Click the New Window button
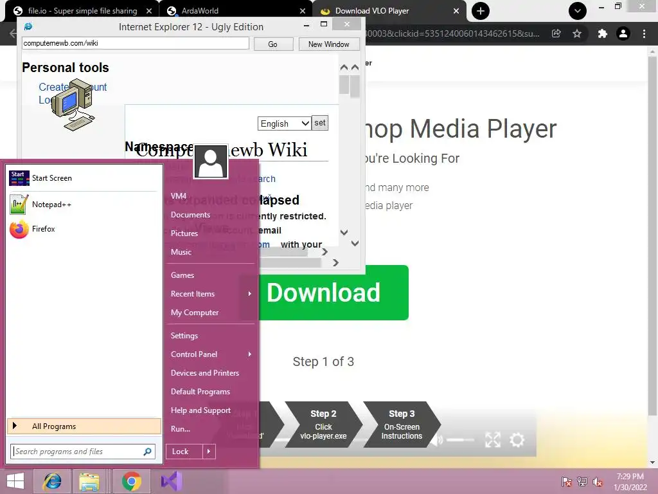Viewport: 658px width, 494px height. tap(329, 44)
